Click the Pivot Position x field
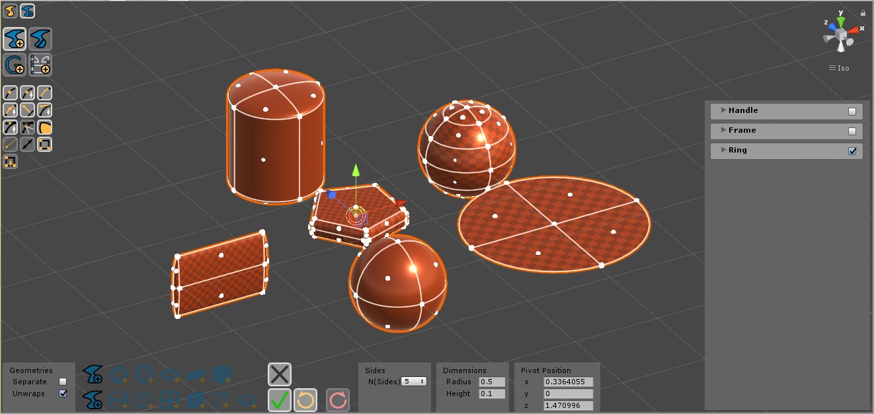This screenshot has height=414, width=874. (x=568, y=382)
